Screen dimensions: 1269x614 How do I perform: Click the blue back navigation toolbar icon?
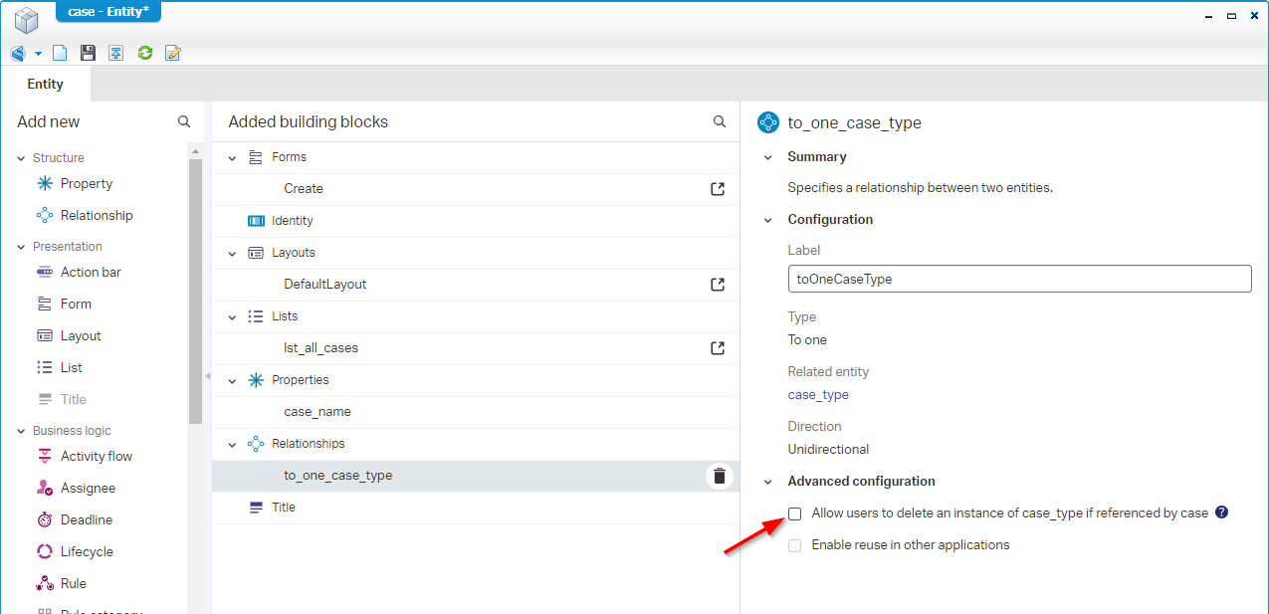(18, 53)
